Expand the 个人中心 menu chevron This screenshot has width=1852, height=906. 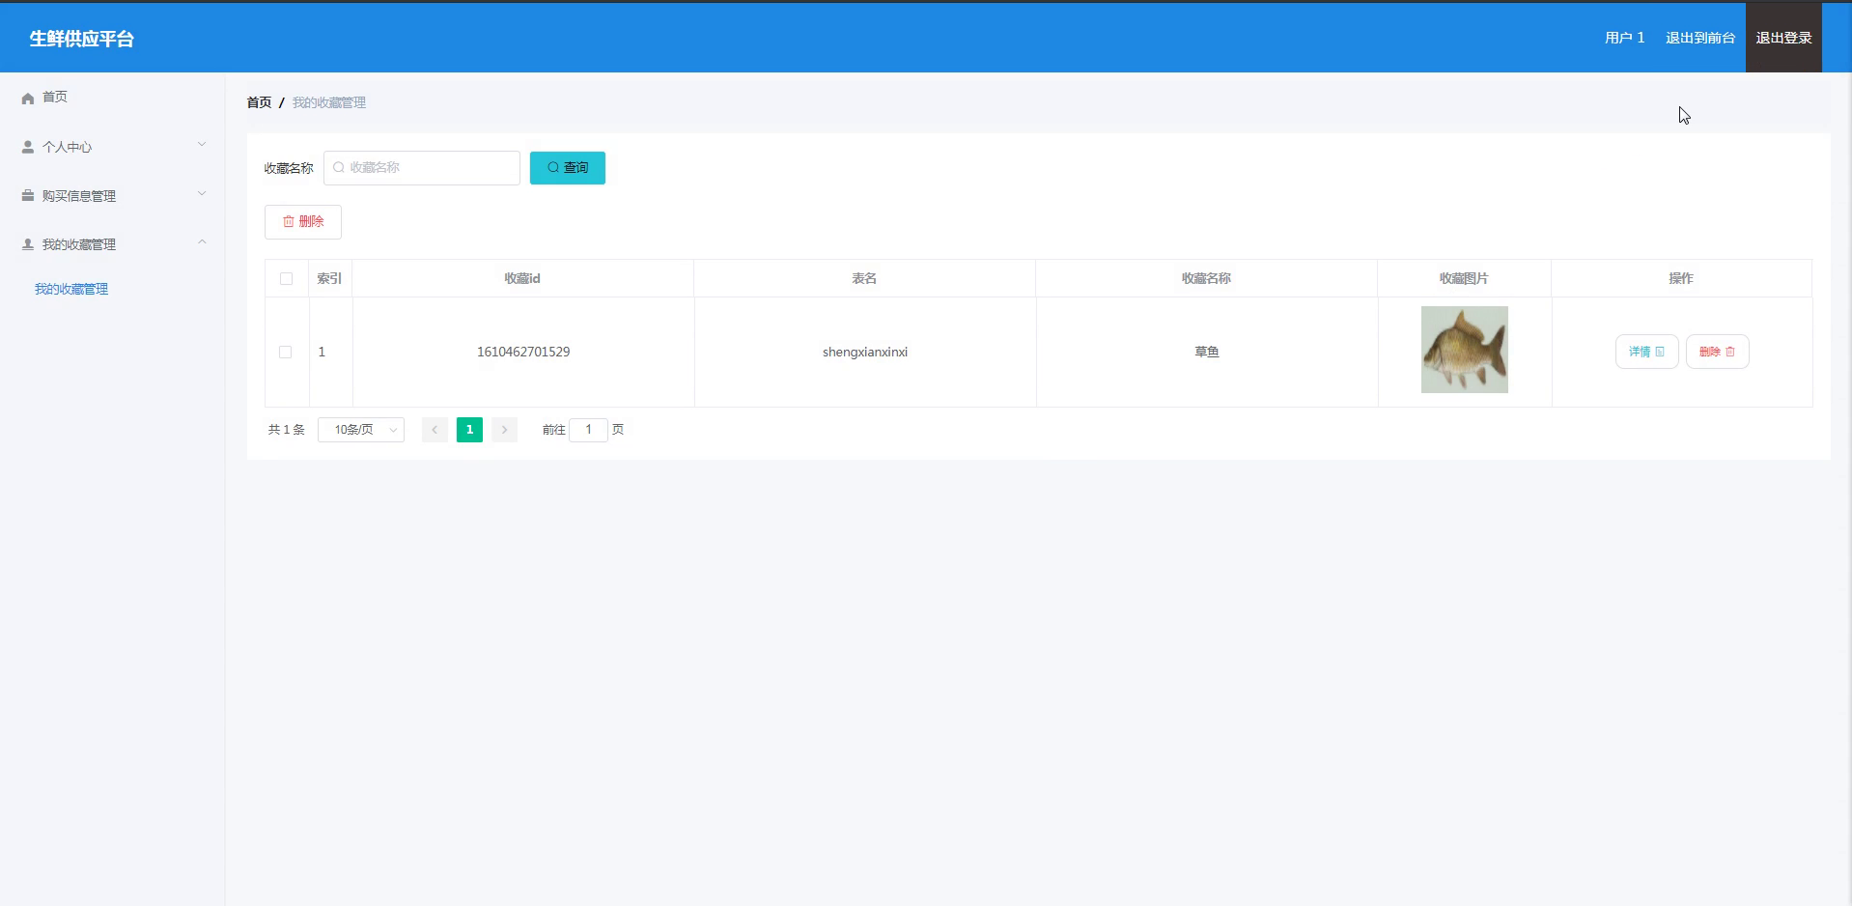[x=202, y=145]
